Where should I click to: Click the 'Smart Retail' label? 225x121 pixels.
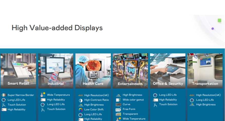18,83
